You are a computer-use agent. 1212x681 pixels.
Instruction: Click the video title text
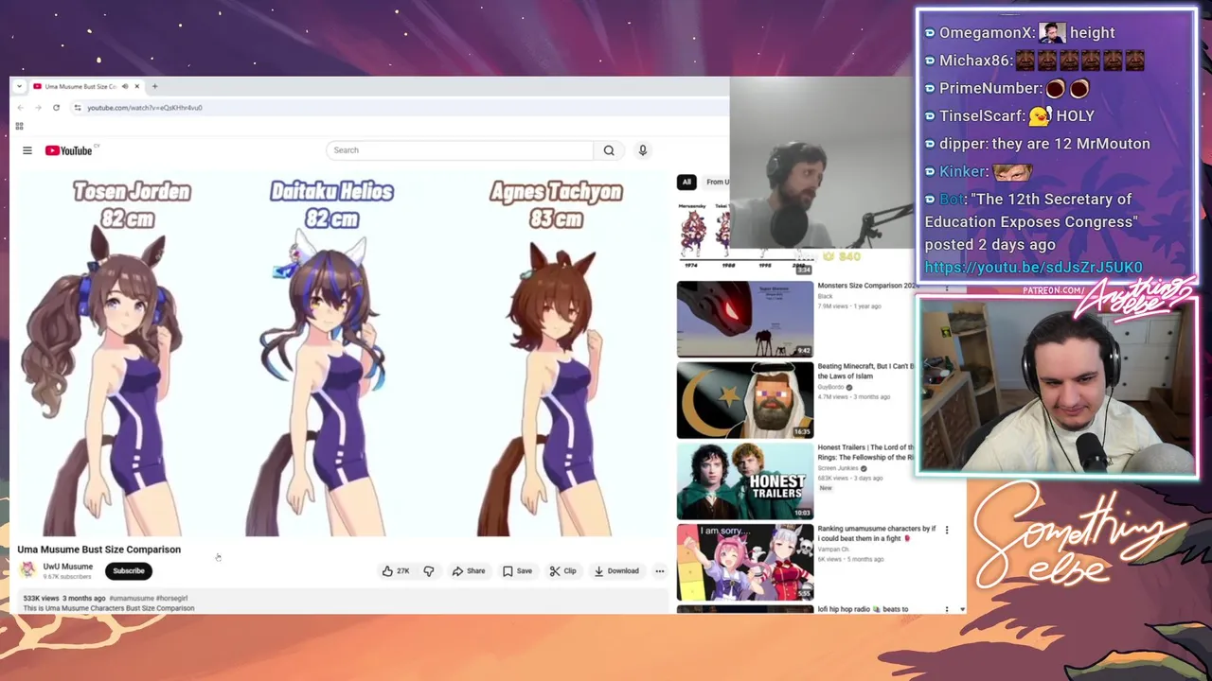click(x=98, y=550)
